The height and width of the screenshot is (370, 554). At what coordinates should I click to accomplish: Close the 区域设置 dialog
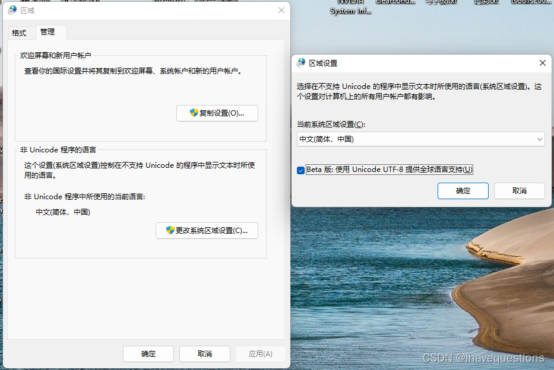click(542, 63)
